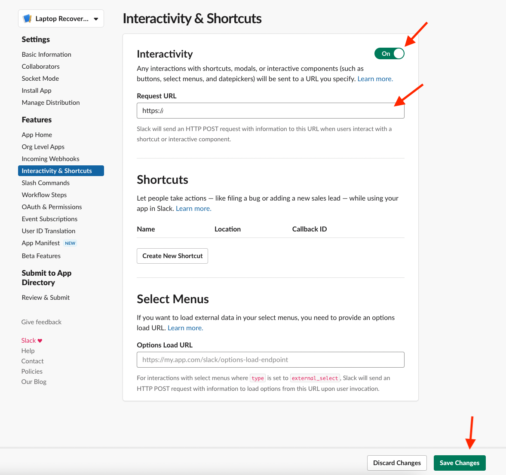Click inside the Request URL field
This screenshot has height=475, width=506.
270,110
